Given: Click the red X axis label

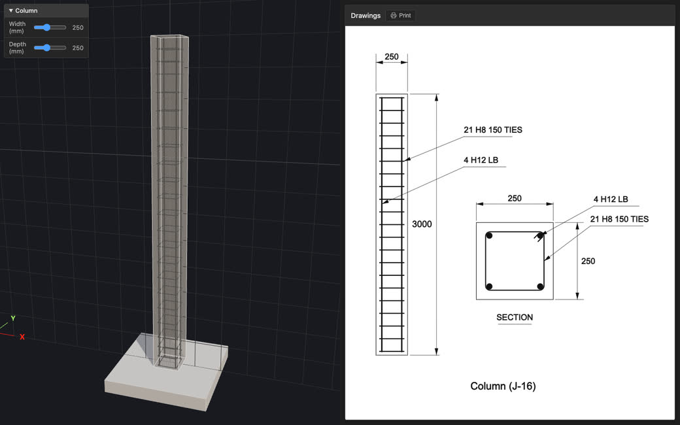Looking at the screenshot, I should (x=22, y=337).
